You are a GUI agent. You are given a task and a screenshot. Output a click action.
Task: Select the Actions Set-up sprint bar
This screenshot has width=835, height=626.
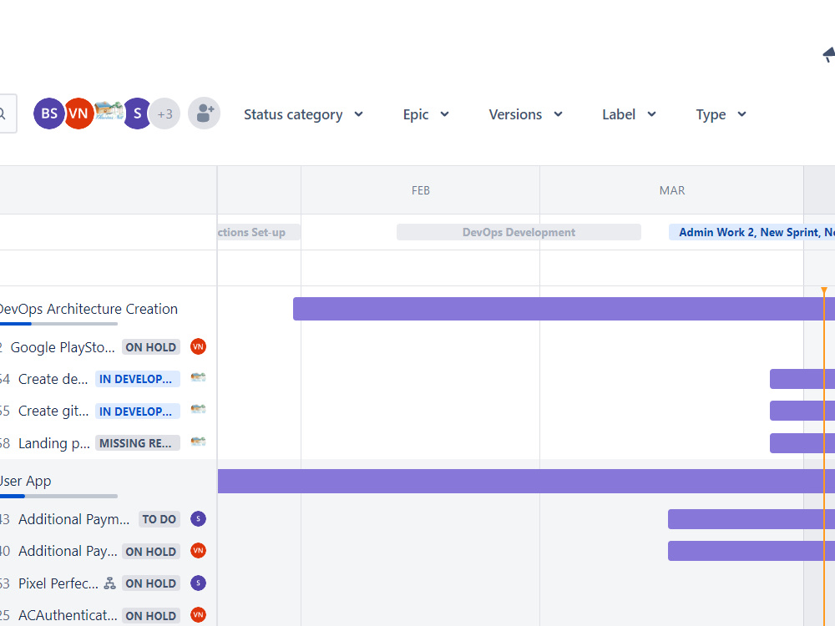tap(259, 232)
